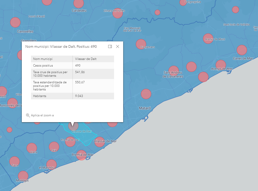Screen dimensions: 258x191
Task: Click the red circle at Alella
Action: pyautogui.click(x=32, y=148)
